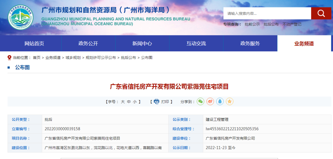Click the 公示类别 label
Image resolution: width=333 pixels, height=159 pixels.
click(182, 119)
